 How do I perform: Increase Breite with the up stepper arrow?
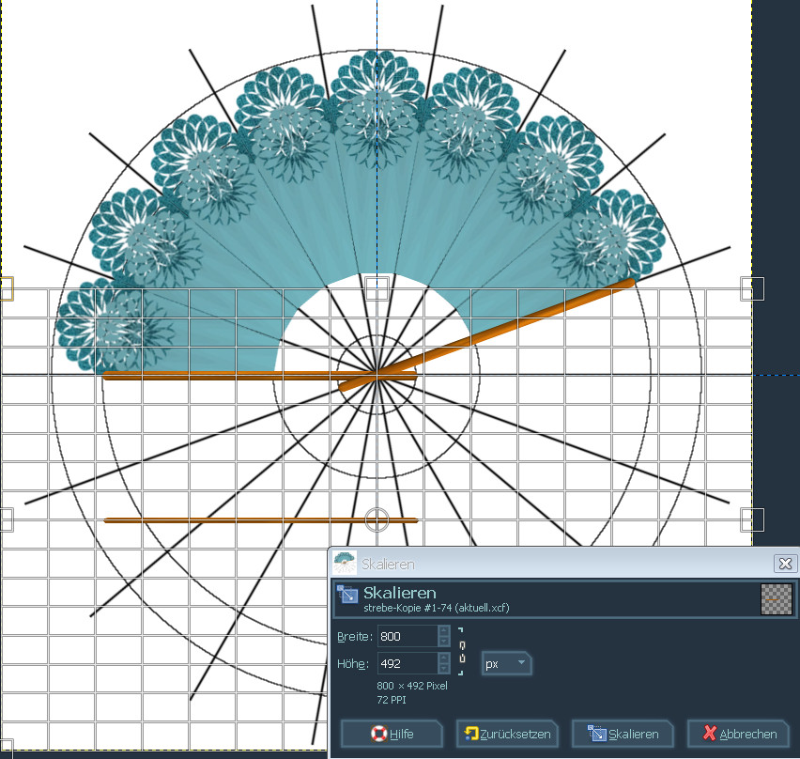pyautogui.click(x=444, y=630)
